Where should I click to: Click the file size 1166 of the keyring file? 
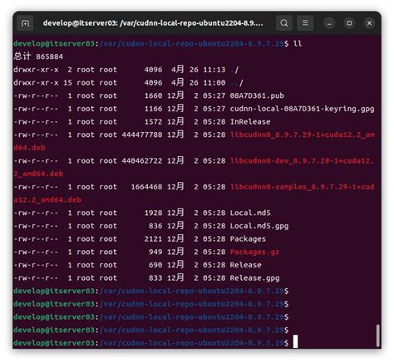coord(153,109)
